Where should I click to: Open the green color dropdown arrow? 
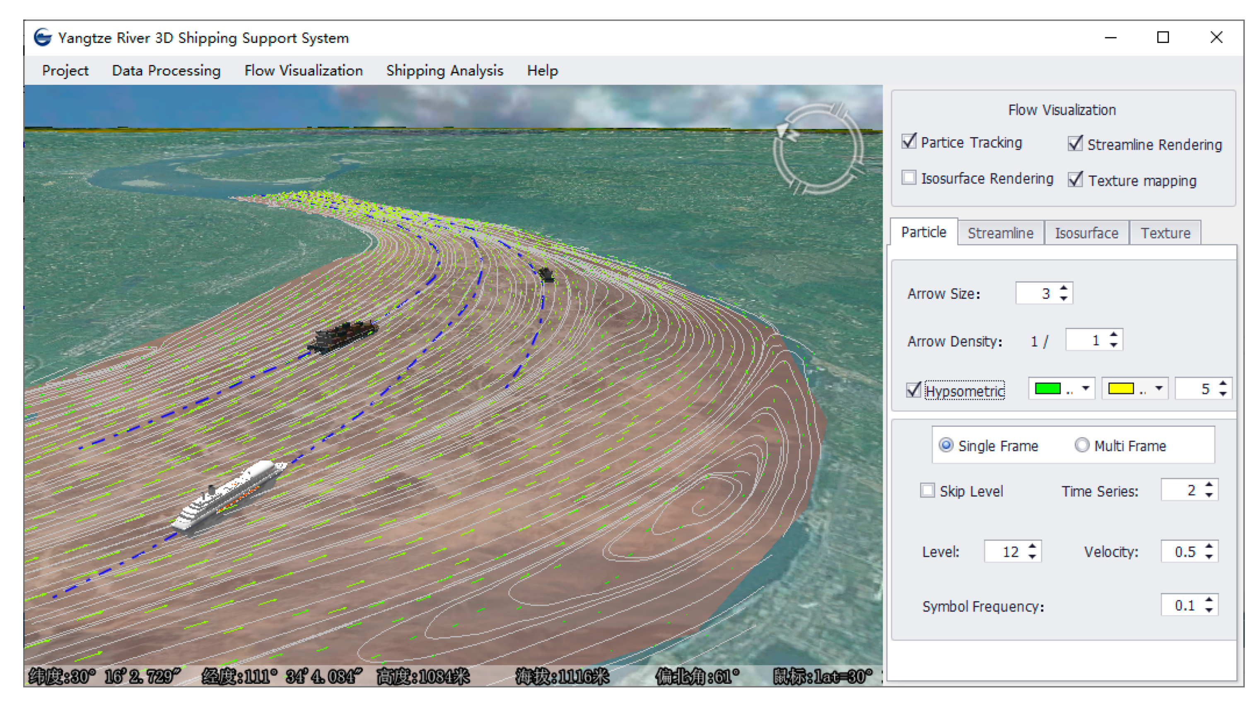[1085, 389]
